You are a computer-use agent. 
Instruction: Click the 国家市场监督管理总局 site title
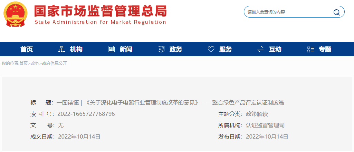101,11
